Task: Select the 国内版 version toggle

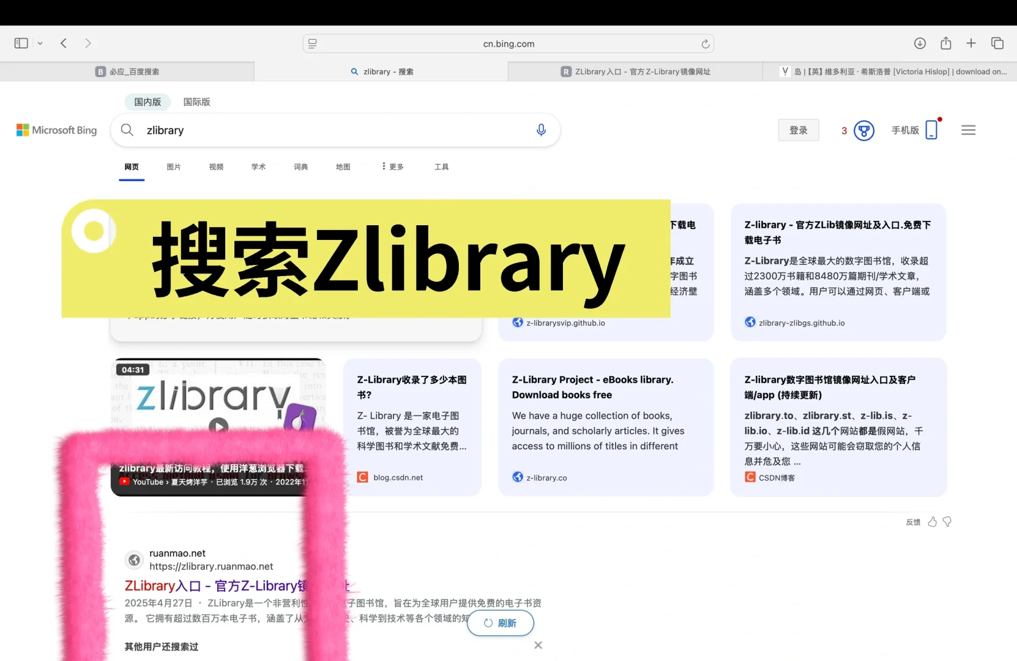Action: click(x=147, y=102)
